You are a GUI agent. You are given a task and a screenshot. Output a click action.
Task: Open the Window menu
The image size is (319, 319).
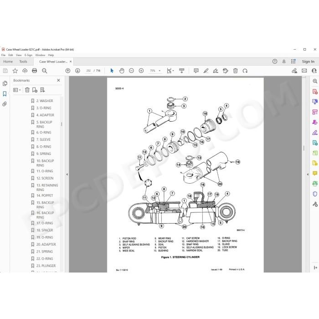pyautogui.click(x=40, y=55)
